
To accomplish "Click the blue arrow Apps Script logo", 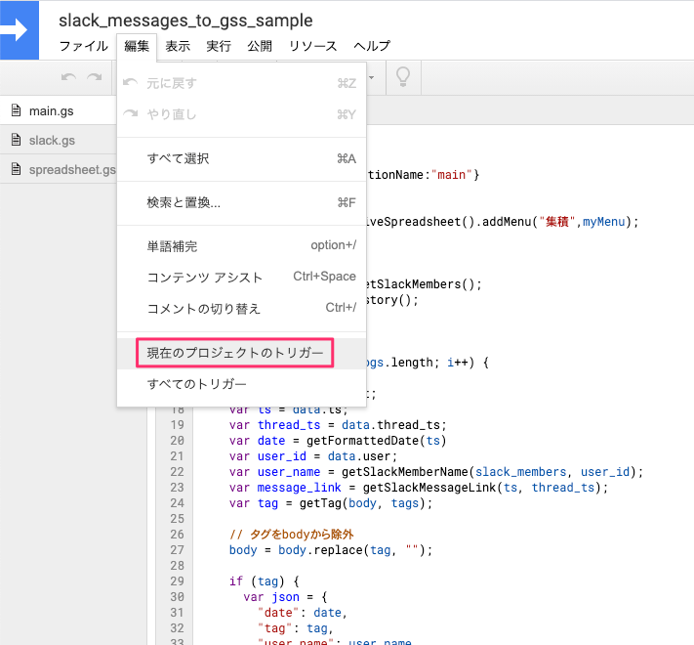I will (20, 30).
